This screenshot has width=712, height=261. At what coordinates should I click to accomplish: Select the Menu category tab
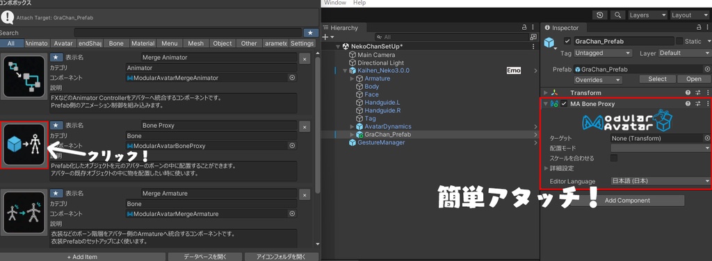(170, 44)
